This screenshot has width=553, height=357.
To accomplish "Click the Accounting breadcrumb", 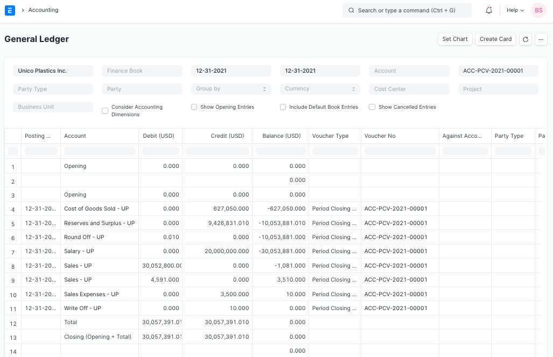I will pyautogui.click(x=43, y=10).
